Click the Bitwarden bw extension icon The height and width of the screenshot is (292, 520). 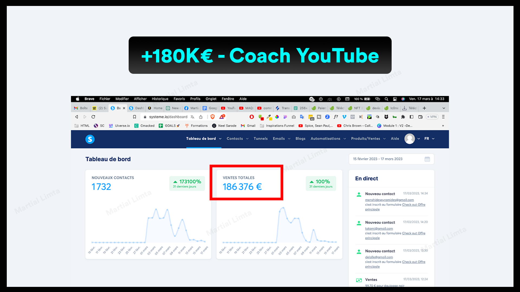pyautogui.click(x=395, y=117)
